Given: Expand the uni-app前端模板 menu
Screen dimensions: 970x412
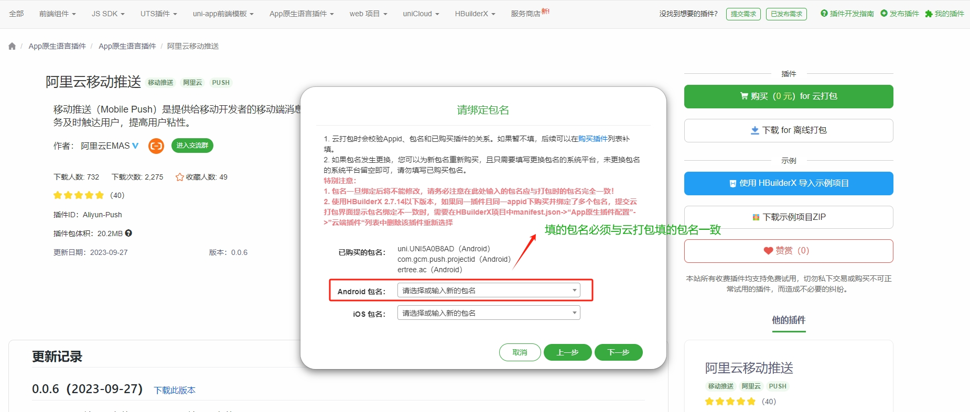Looking at the screenshot, I should (x=223, y=14).
